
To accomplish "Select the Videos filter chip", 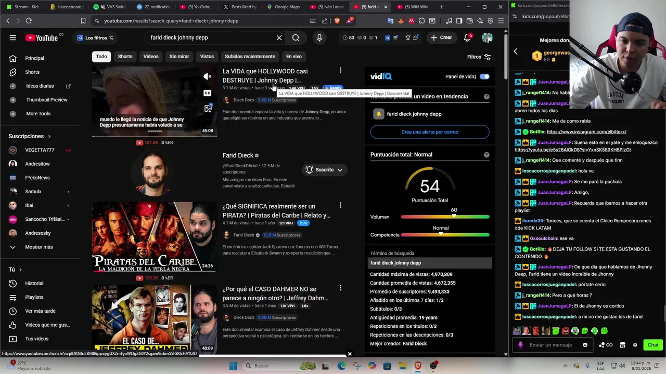I will 151,57.
